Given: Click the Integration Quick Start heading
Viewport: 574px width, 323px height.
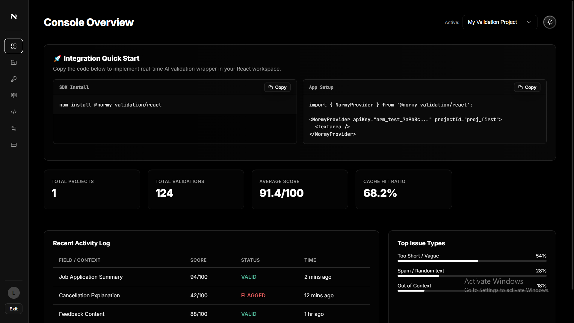Looking at the screenshot, I should (101, 59).
